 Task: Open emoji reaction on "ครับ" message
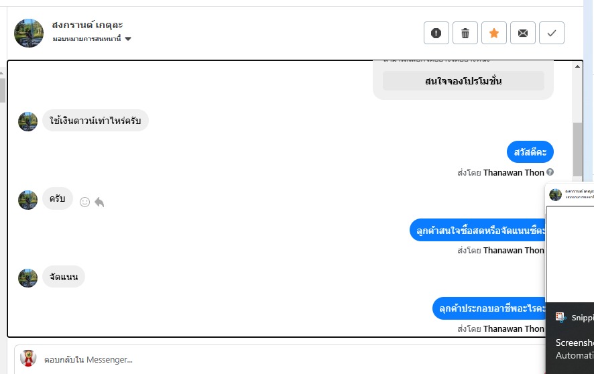[x=84, y=202]
